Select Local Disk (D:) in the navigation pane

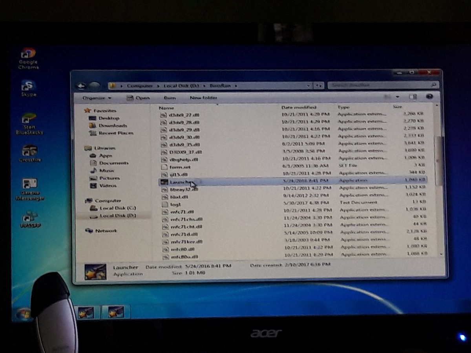[x=113, y=215]
